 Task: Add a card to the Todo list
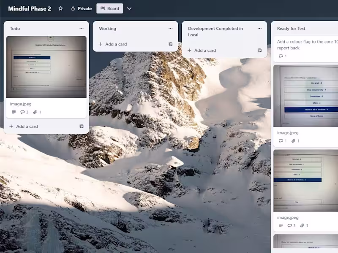[24, 126]
